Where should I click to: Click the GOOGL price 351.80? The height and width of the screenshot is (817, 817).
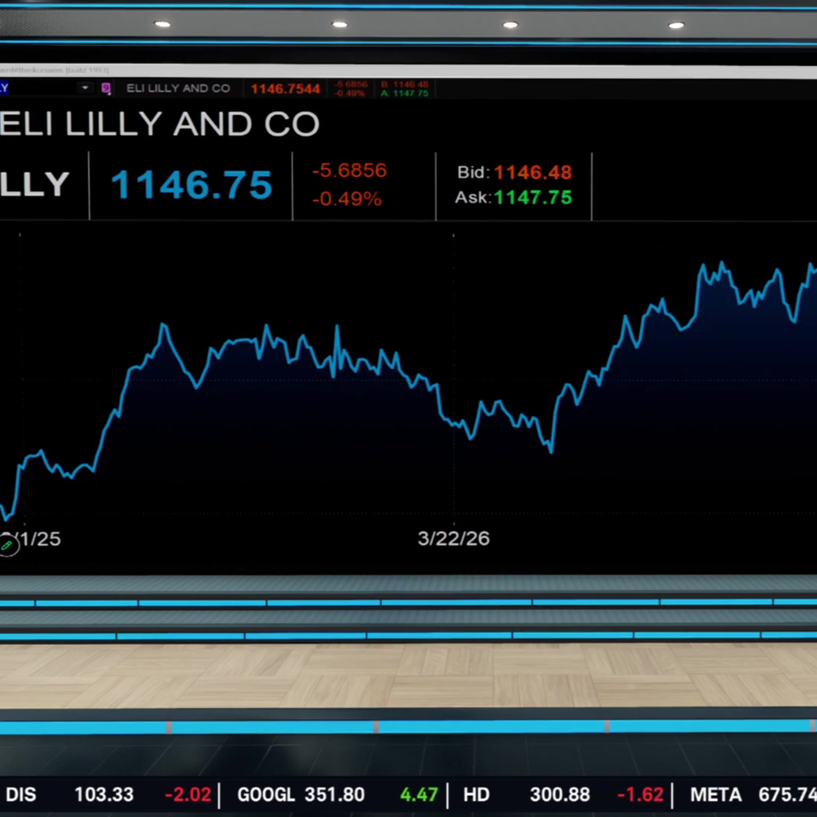334,795
